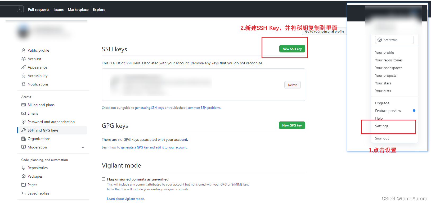Click the Set status button
Screen dimensions: 431x203
pos(394,40)
